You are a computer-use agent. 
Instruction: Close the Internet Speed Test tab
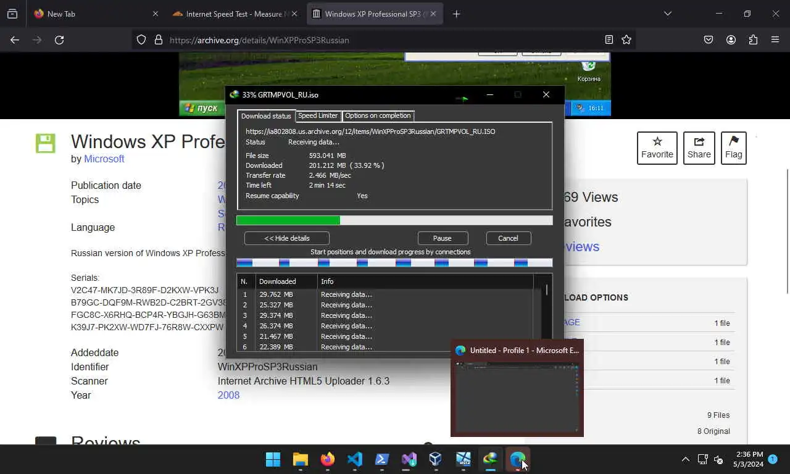[x=294, y=14]
